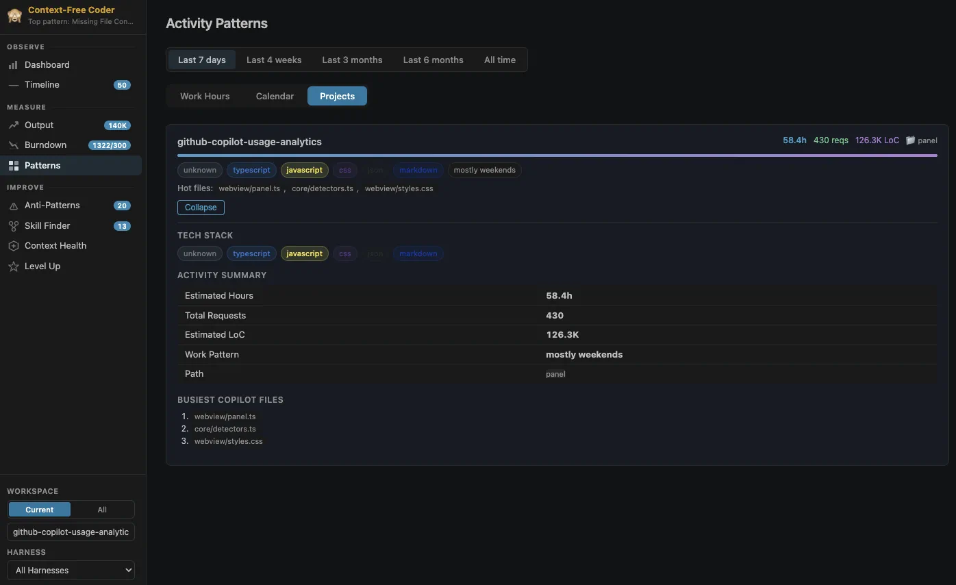Switch range to Last 3 months
Viewport: 956px width, 585px height.
click(352, 60)
